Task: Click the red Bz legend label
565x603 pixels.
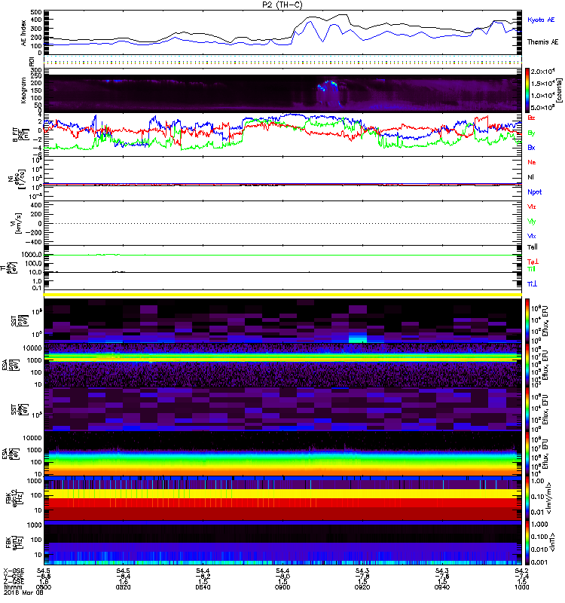Action: (x=531, y=118)
